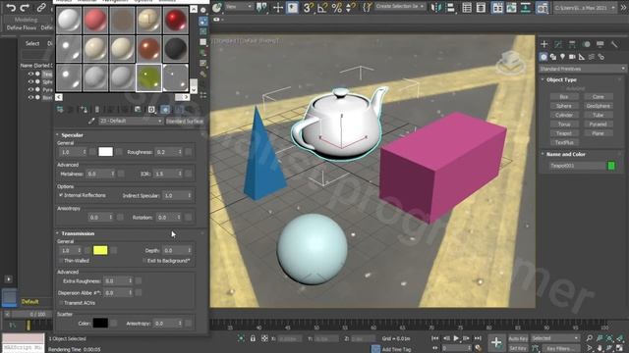Click the Standard Surface material type button
This screenshot has width=629, height=353.
coord(185,121)
